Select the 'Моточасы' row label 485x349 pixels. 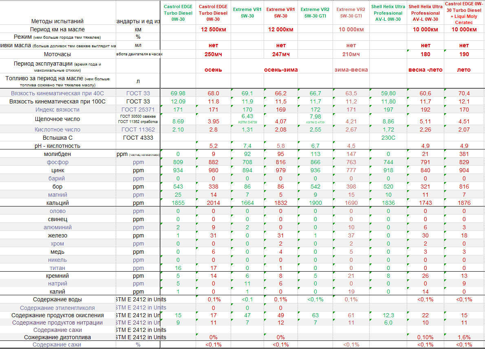[57, 54]
